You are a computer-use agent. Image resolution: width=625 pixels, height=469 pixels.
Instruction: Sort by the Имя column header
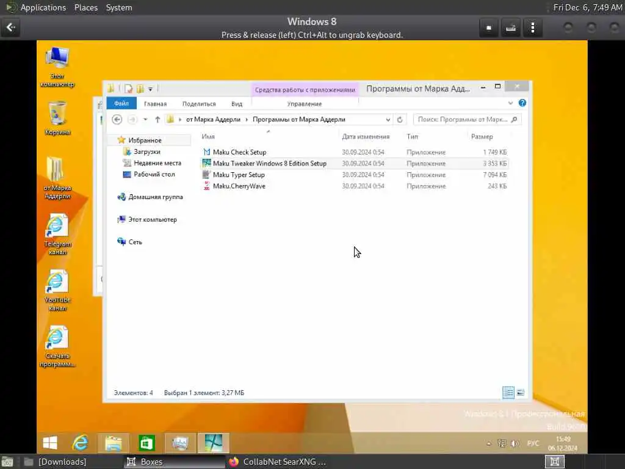(208, 136)
